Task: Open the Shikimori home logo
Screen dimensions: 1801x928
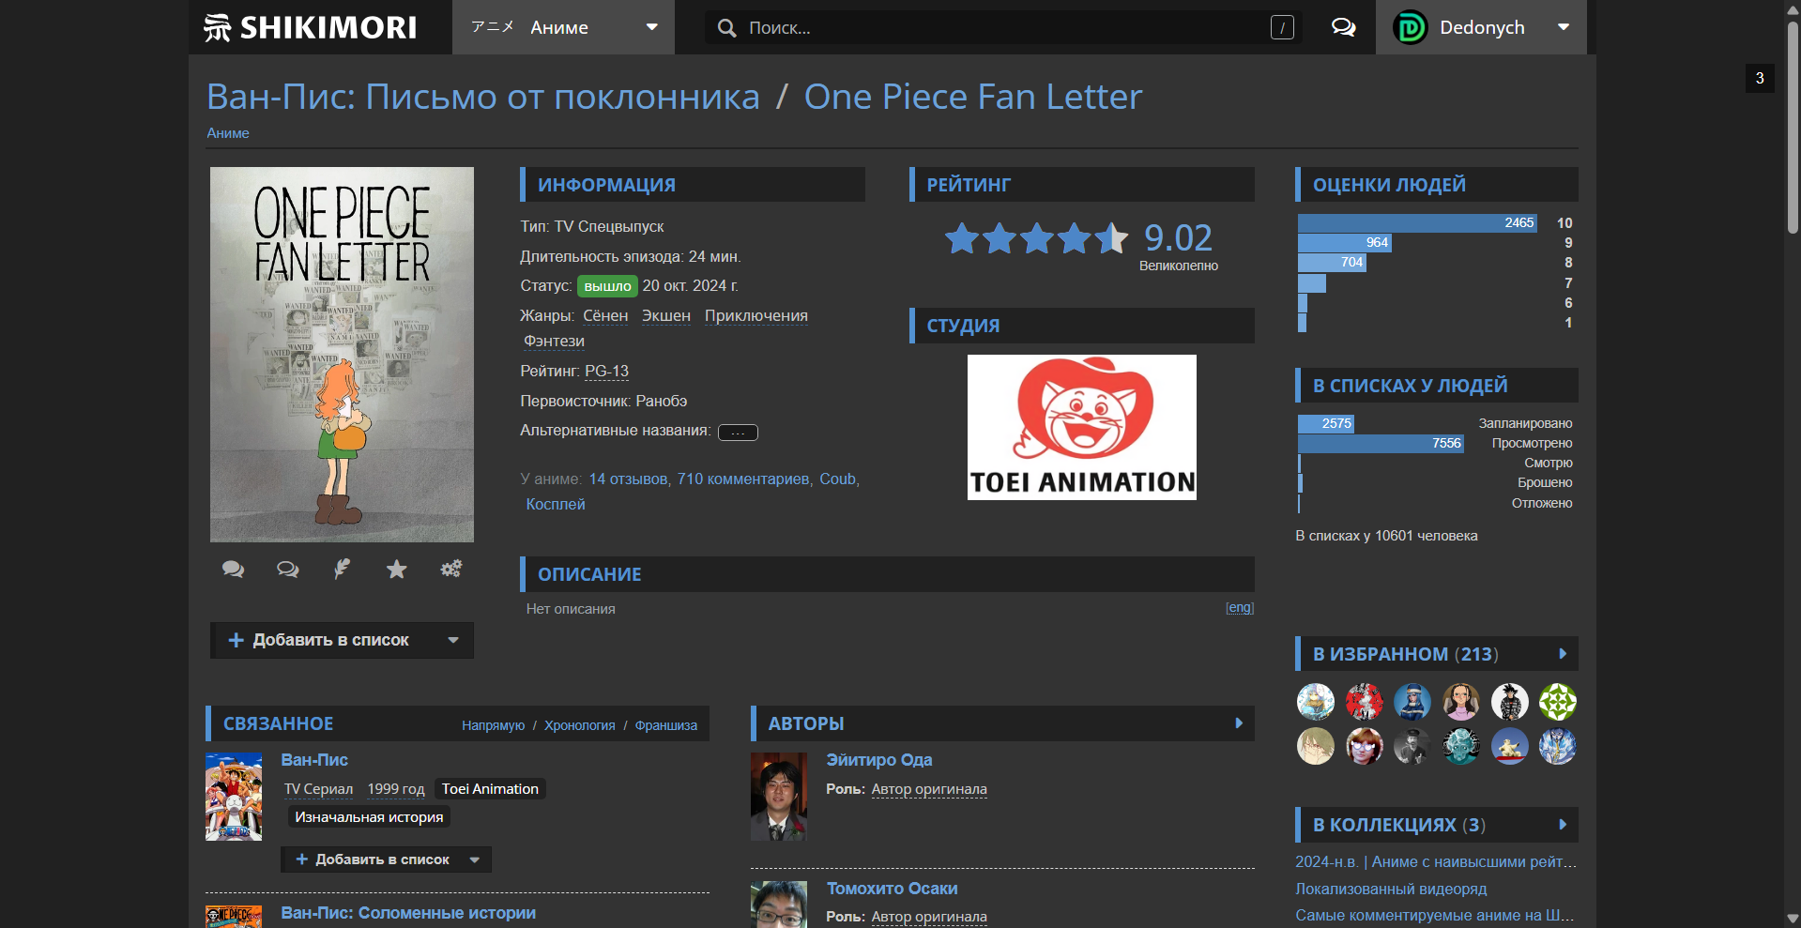Action: point(311,27)
